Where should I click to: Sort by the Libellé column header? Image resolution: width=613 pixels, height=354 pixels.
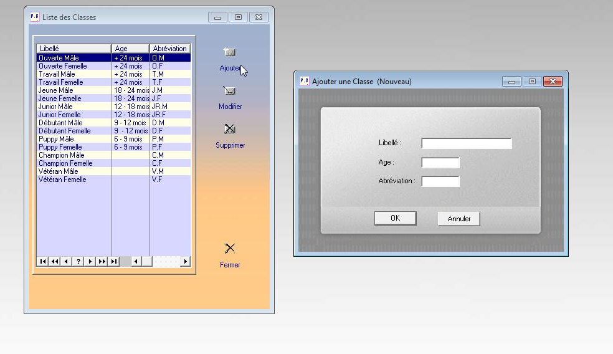pyautogui.click(x=74, y=49)
